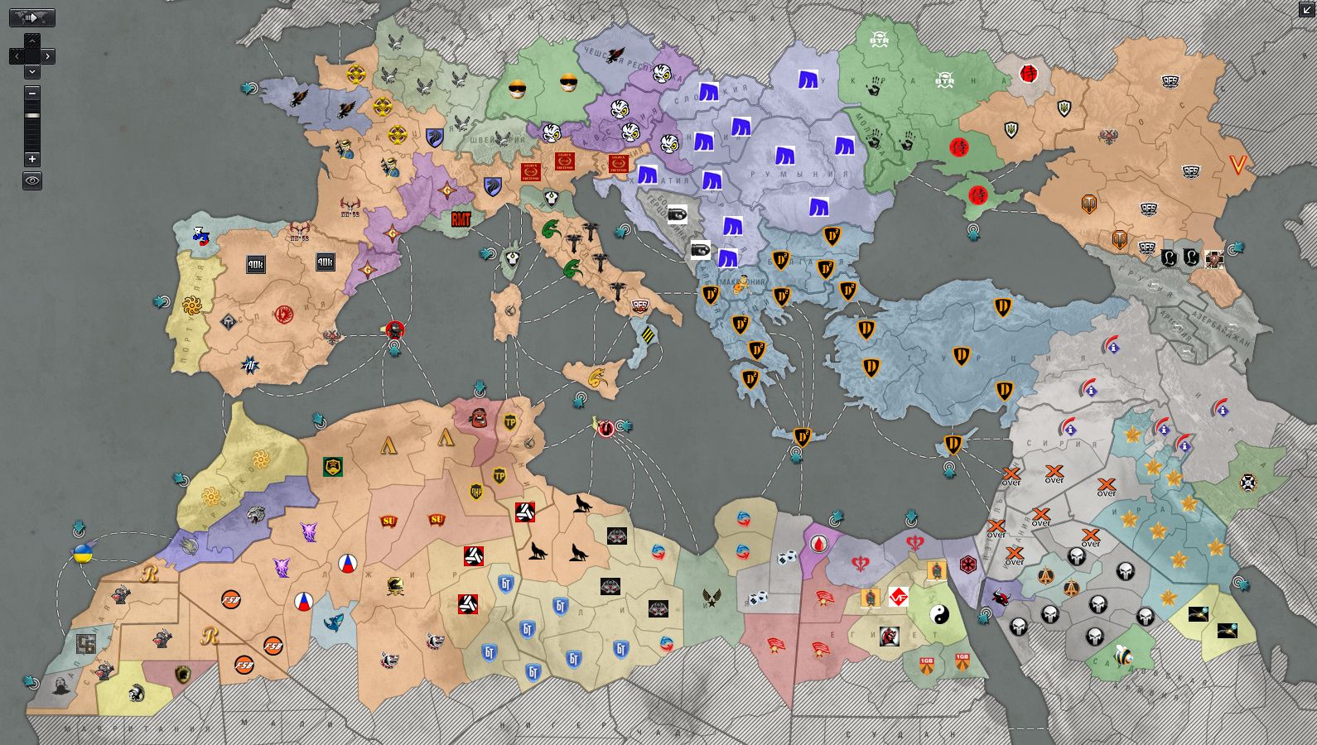
Task: Pan the map up with the arrow
Action: (32, 41)
